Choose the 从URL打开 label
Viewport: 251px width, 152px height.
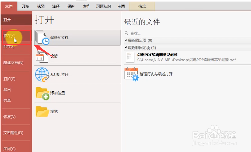[x=60, y=75]
